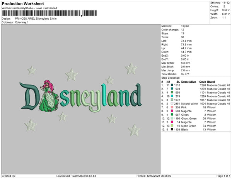The height and width of the screenshot is (179, 232).
Task: Pick the Magenta swatch with 14 stitches
Action: click(172, 122)
